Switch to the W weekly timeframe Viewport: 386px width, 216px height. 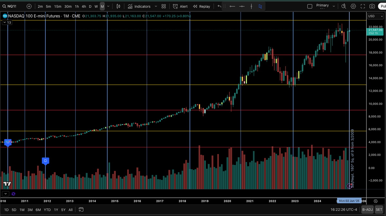pyautogui.click(x=96, y=6)
